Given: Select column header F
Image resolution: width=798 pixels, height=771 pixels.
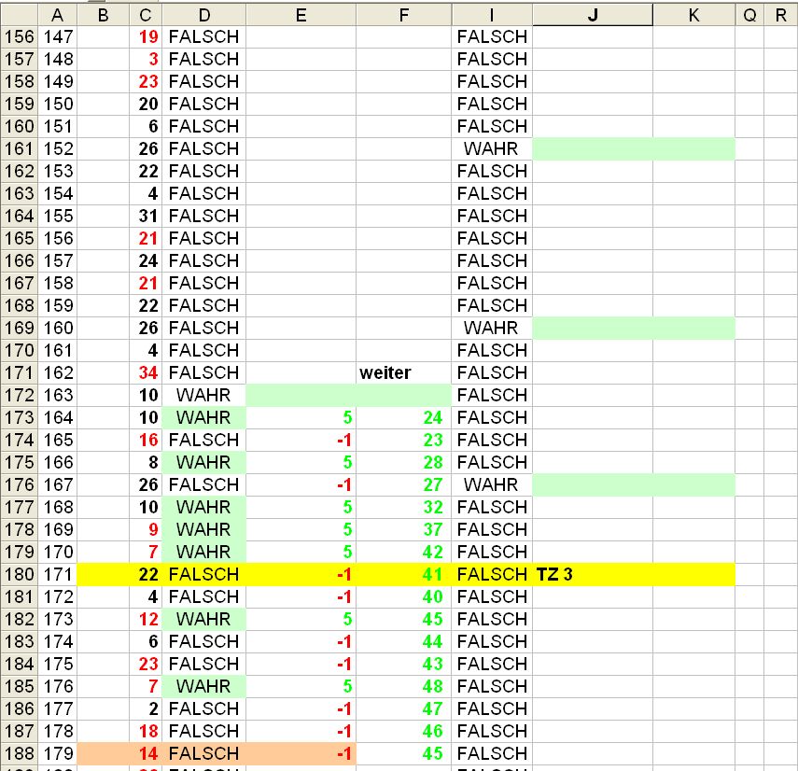Looking at the screenshot, I should (403, 15).
